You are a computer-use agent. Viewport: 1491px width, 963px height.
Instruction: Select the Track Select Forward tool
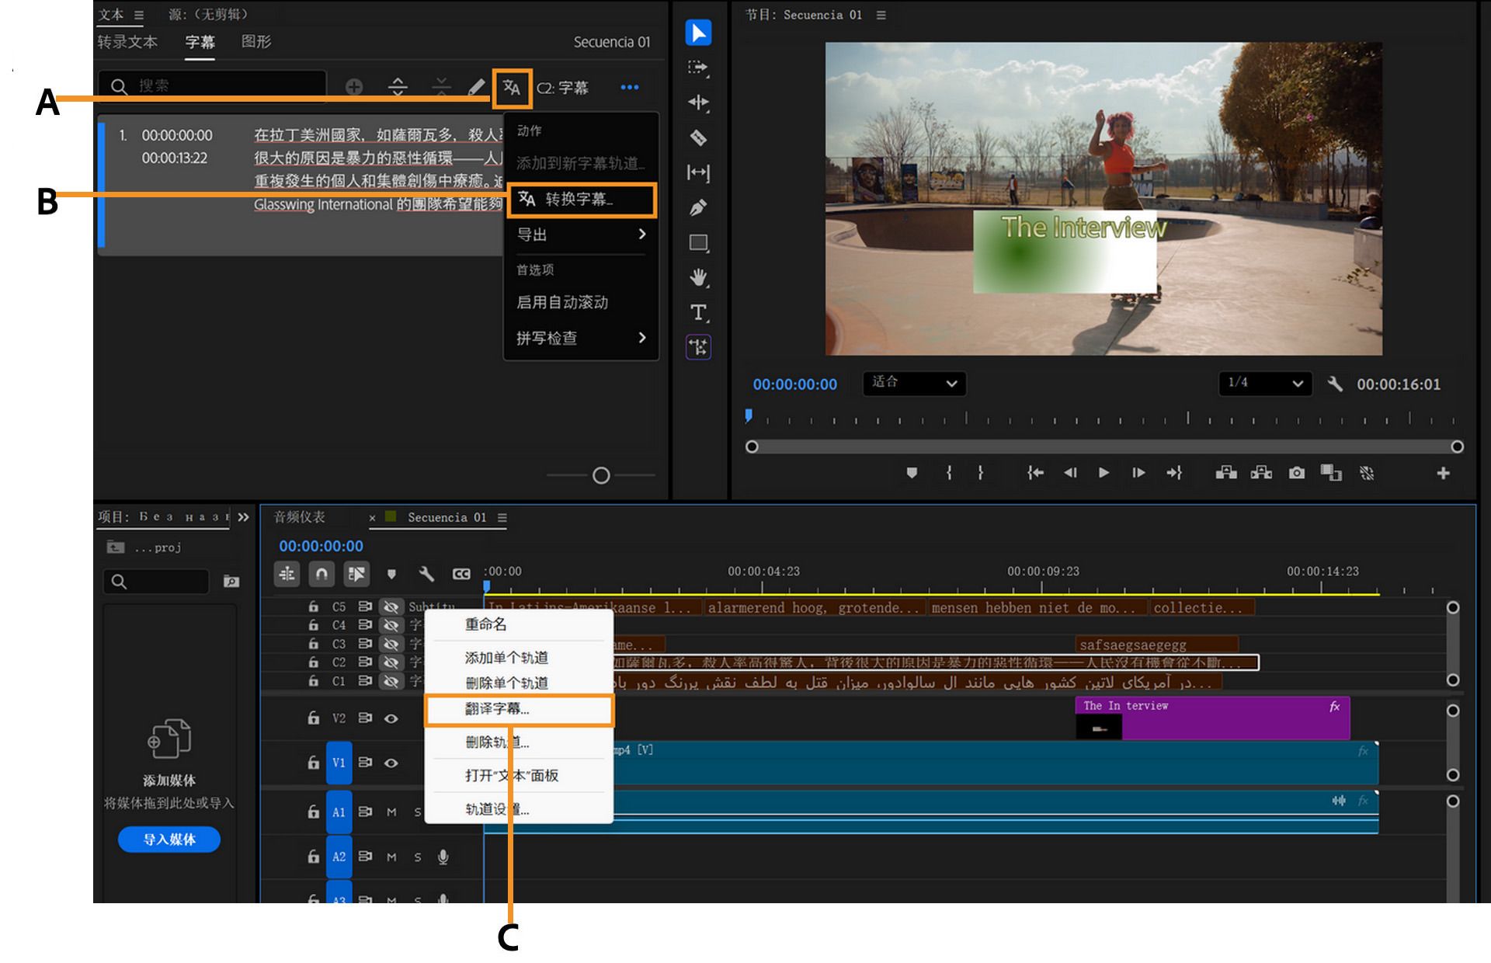[x=698, y=69]
